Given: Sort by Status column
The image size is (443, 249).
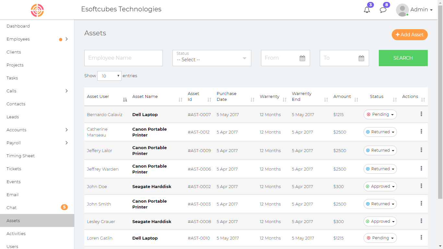Looking at the screenshot, I should click(380, 97).
